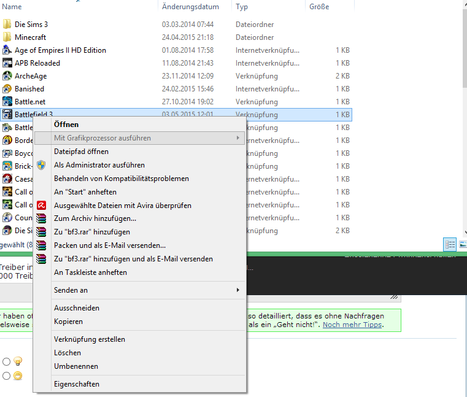Select the Die Sims 3 folder icon
467x397 pixels.
[7, 24]
